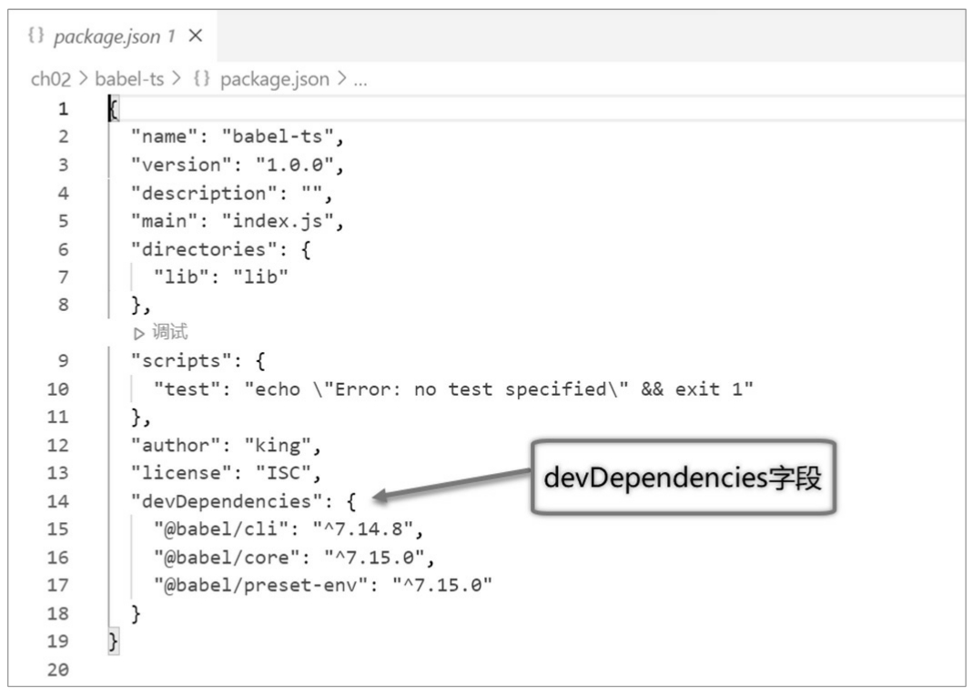The height and width of the screenshot is (694, 973).
Task: Click the "lib" key on line 7
Action: pos(182,277)
